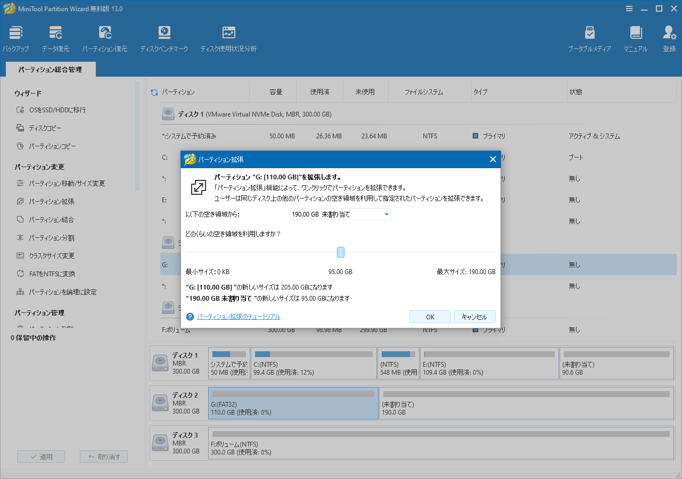Image resolution: width=682 pixels, height=479 pixels.
Task: Open the 190.00 GB 未割り当て dropdown
Action: 340,214
